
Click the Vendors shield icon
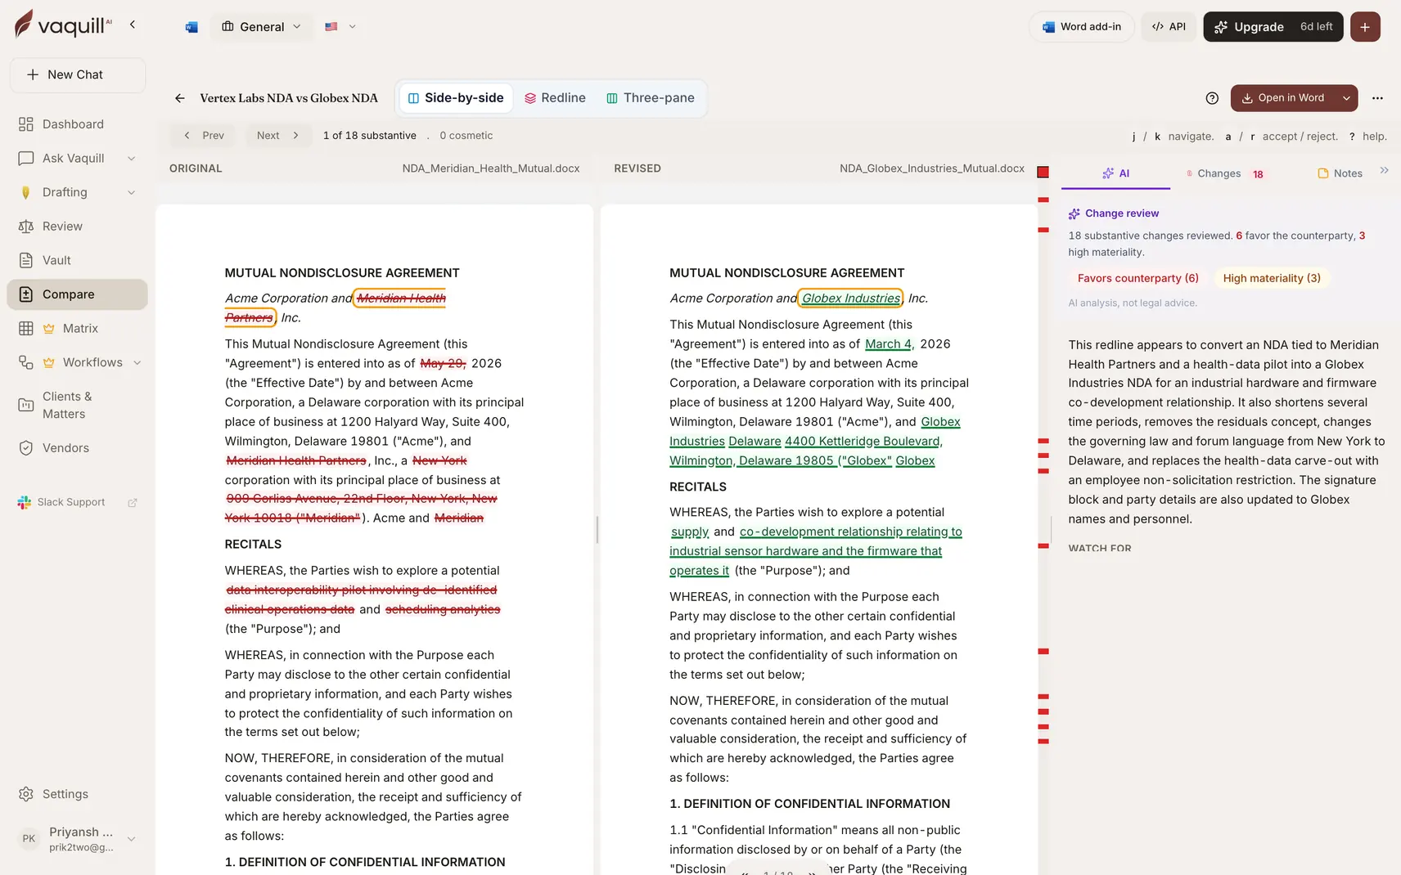[x=26, y=448]
